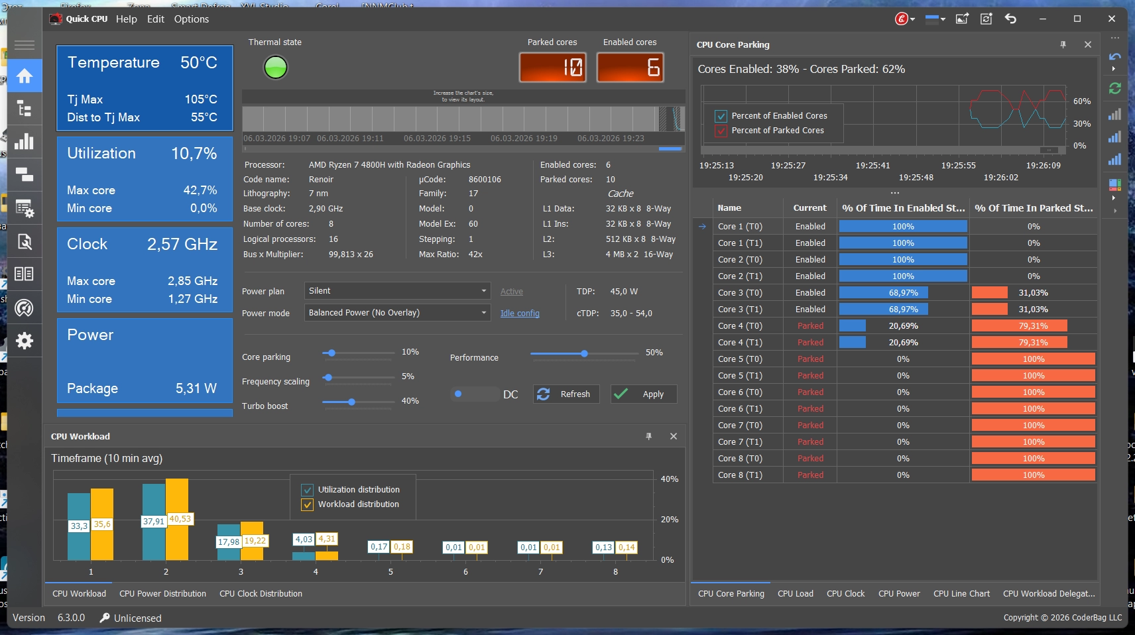Select the Core 4 (T0) row

[740, 326]
